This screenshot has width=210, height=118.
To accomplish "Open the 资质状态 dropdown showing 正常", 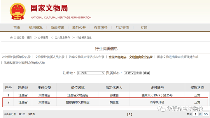I will 129,73.
